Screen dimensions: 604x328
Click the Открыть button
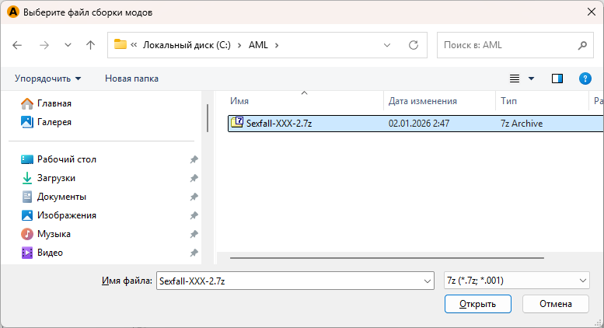coord(477,304)
